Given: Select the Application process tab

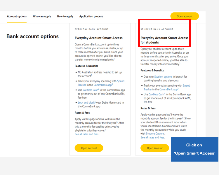Looking at the screenshot, I should tap(91, 16).
